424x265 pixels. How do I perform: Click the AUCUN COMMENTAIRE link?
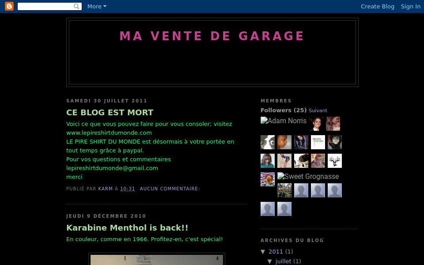pyautogui.click(x=170, y=189)
